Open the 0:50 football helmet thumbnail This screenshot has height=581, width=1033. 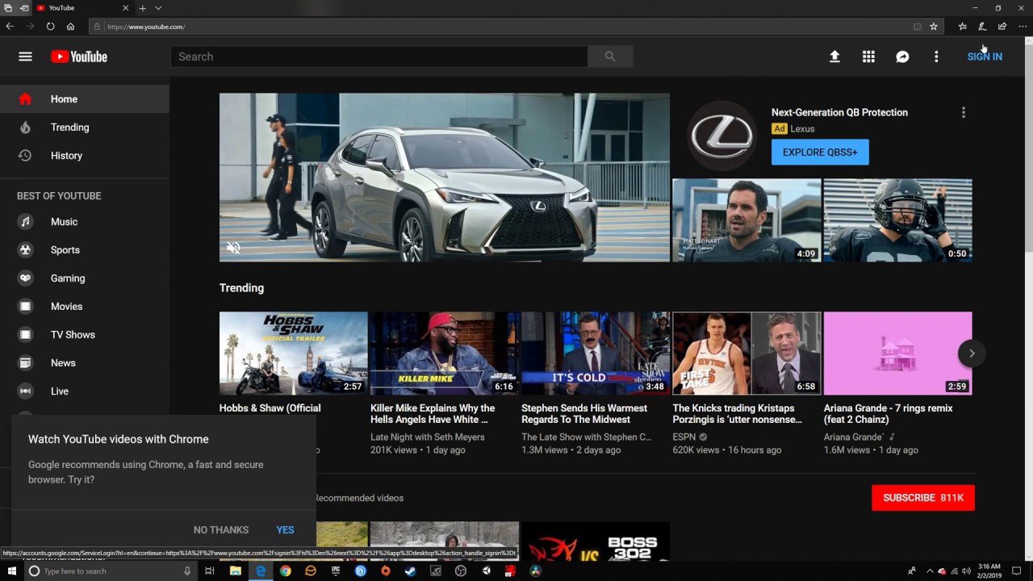pyautogui.click(x=897, y=220)
